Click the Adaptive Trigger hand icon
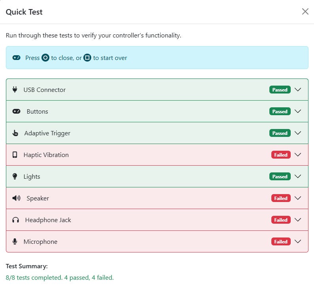This screenshot has width=314, height=288. pyautogui.click(x=15, y=133)
